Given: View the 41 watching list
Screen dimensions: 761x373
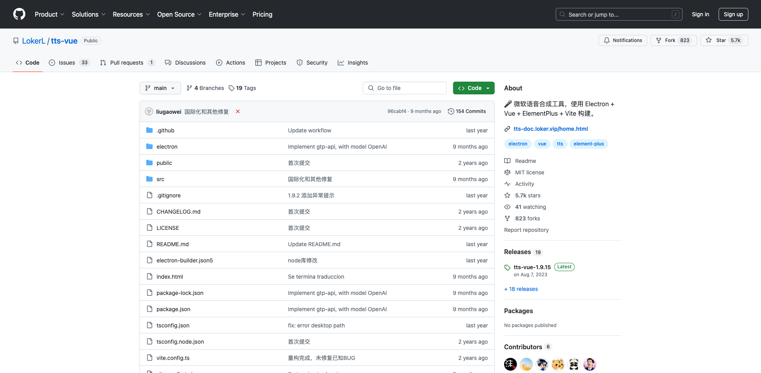Looking at the screenshot, I should pyautogui.click(x=525, y=207).
